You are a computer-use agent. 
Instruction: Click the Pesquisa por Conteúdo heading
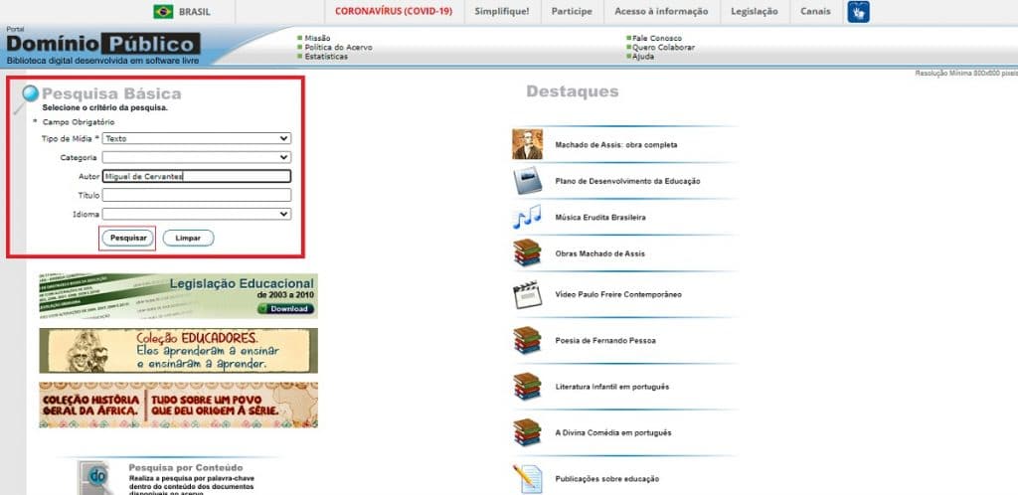186,467
